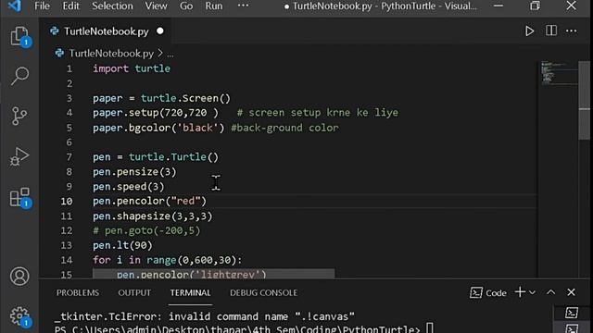Click the TclError message in terminal
Screen dimensions: 593x333
205,316
